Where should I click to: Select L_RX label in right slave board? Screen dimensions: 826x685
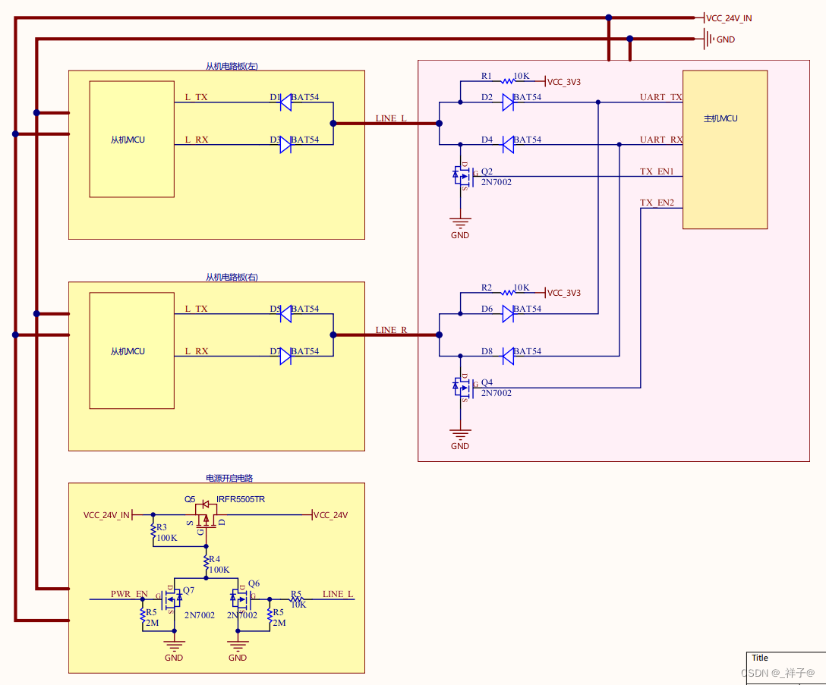[x=196, y=351]
